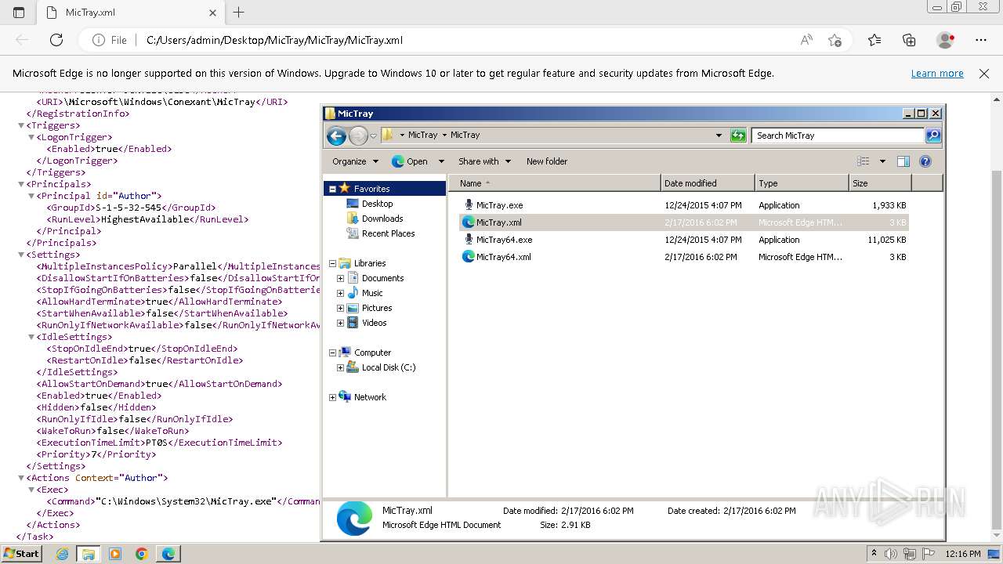The width and height of the screenshot is (1003, 564).
Task: Open Explorer help icon
Action: click(x=925, y=161)
